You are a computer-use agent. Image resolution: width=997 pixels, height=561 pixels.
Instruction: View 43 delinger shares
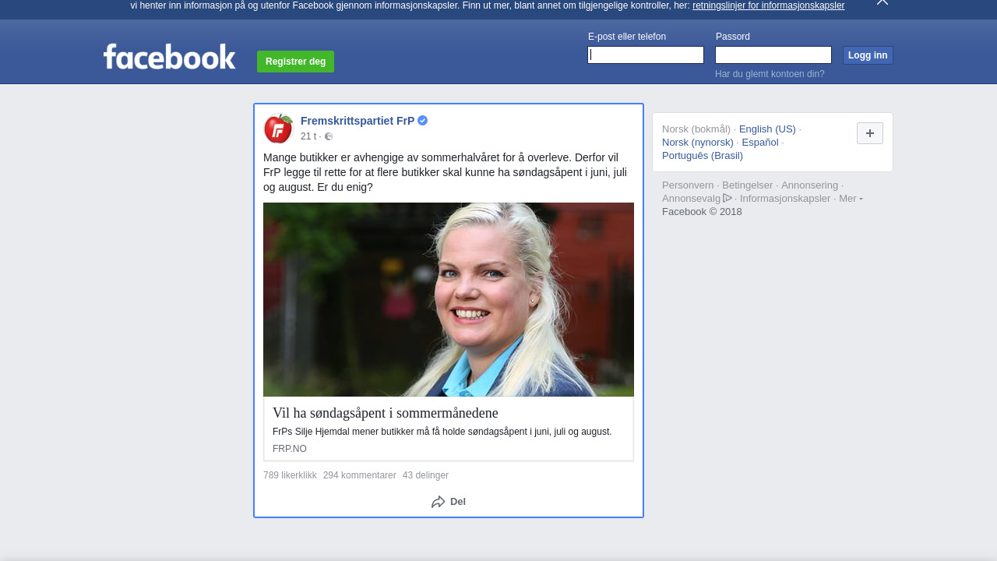(x=425, y=475)
